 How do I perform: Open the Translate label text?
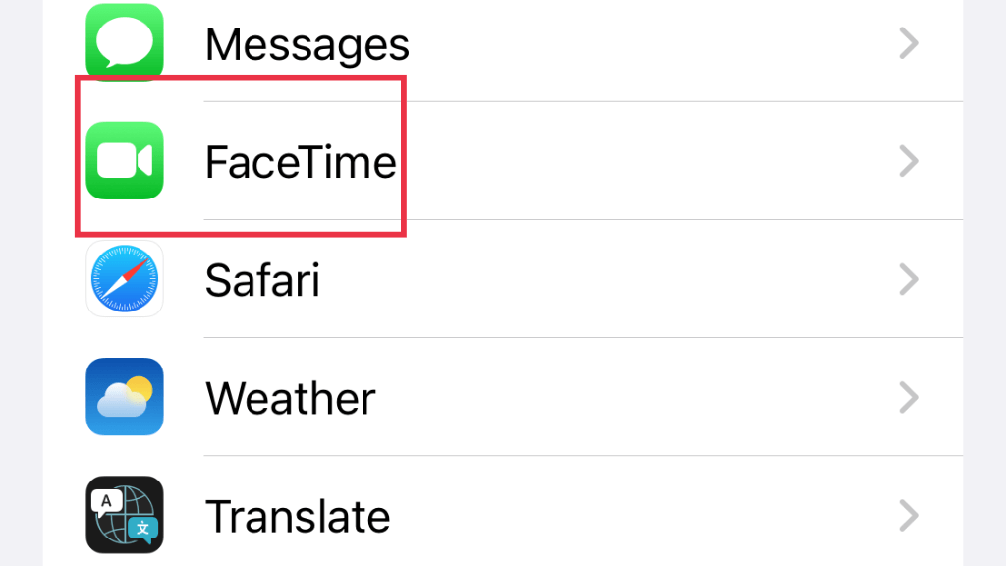click(298, 516)
